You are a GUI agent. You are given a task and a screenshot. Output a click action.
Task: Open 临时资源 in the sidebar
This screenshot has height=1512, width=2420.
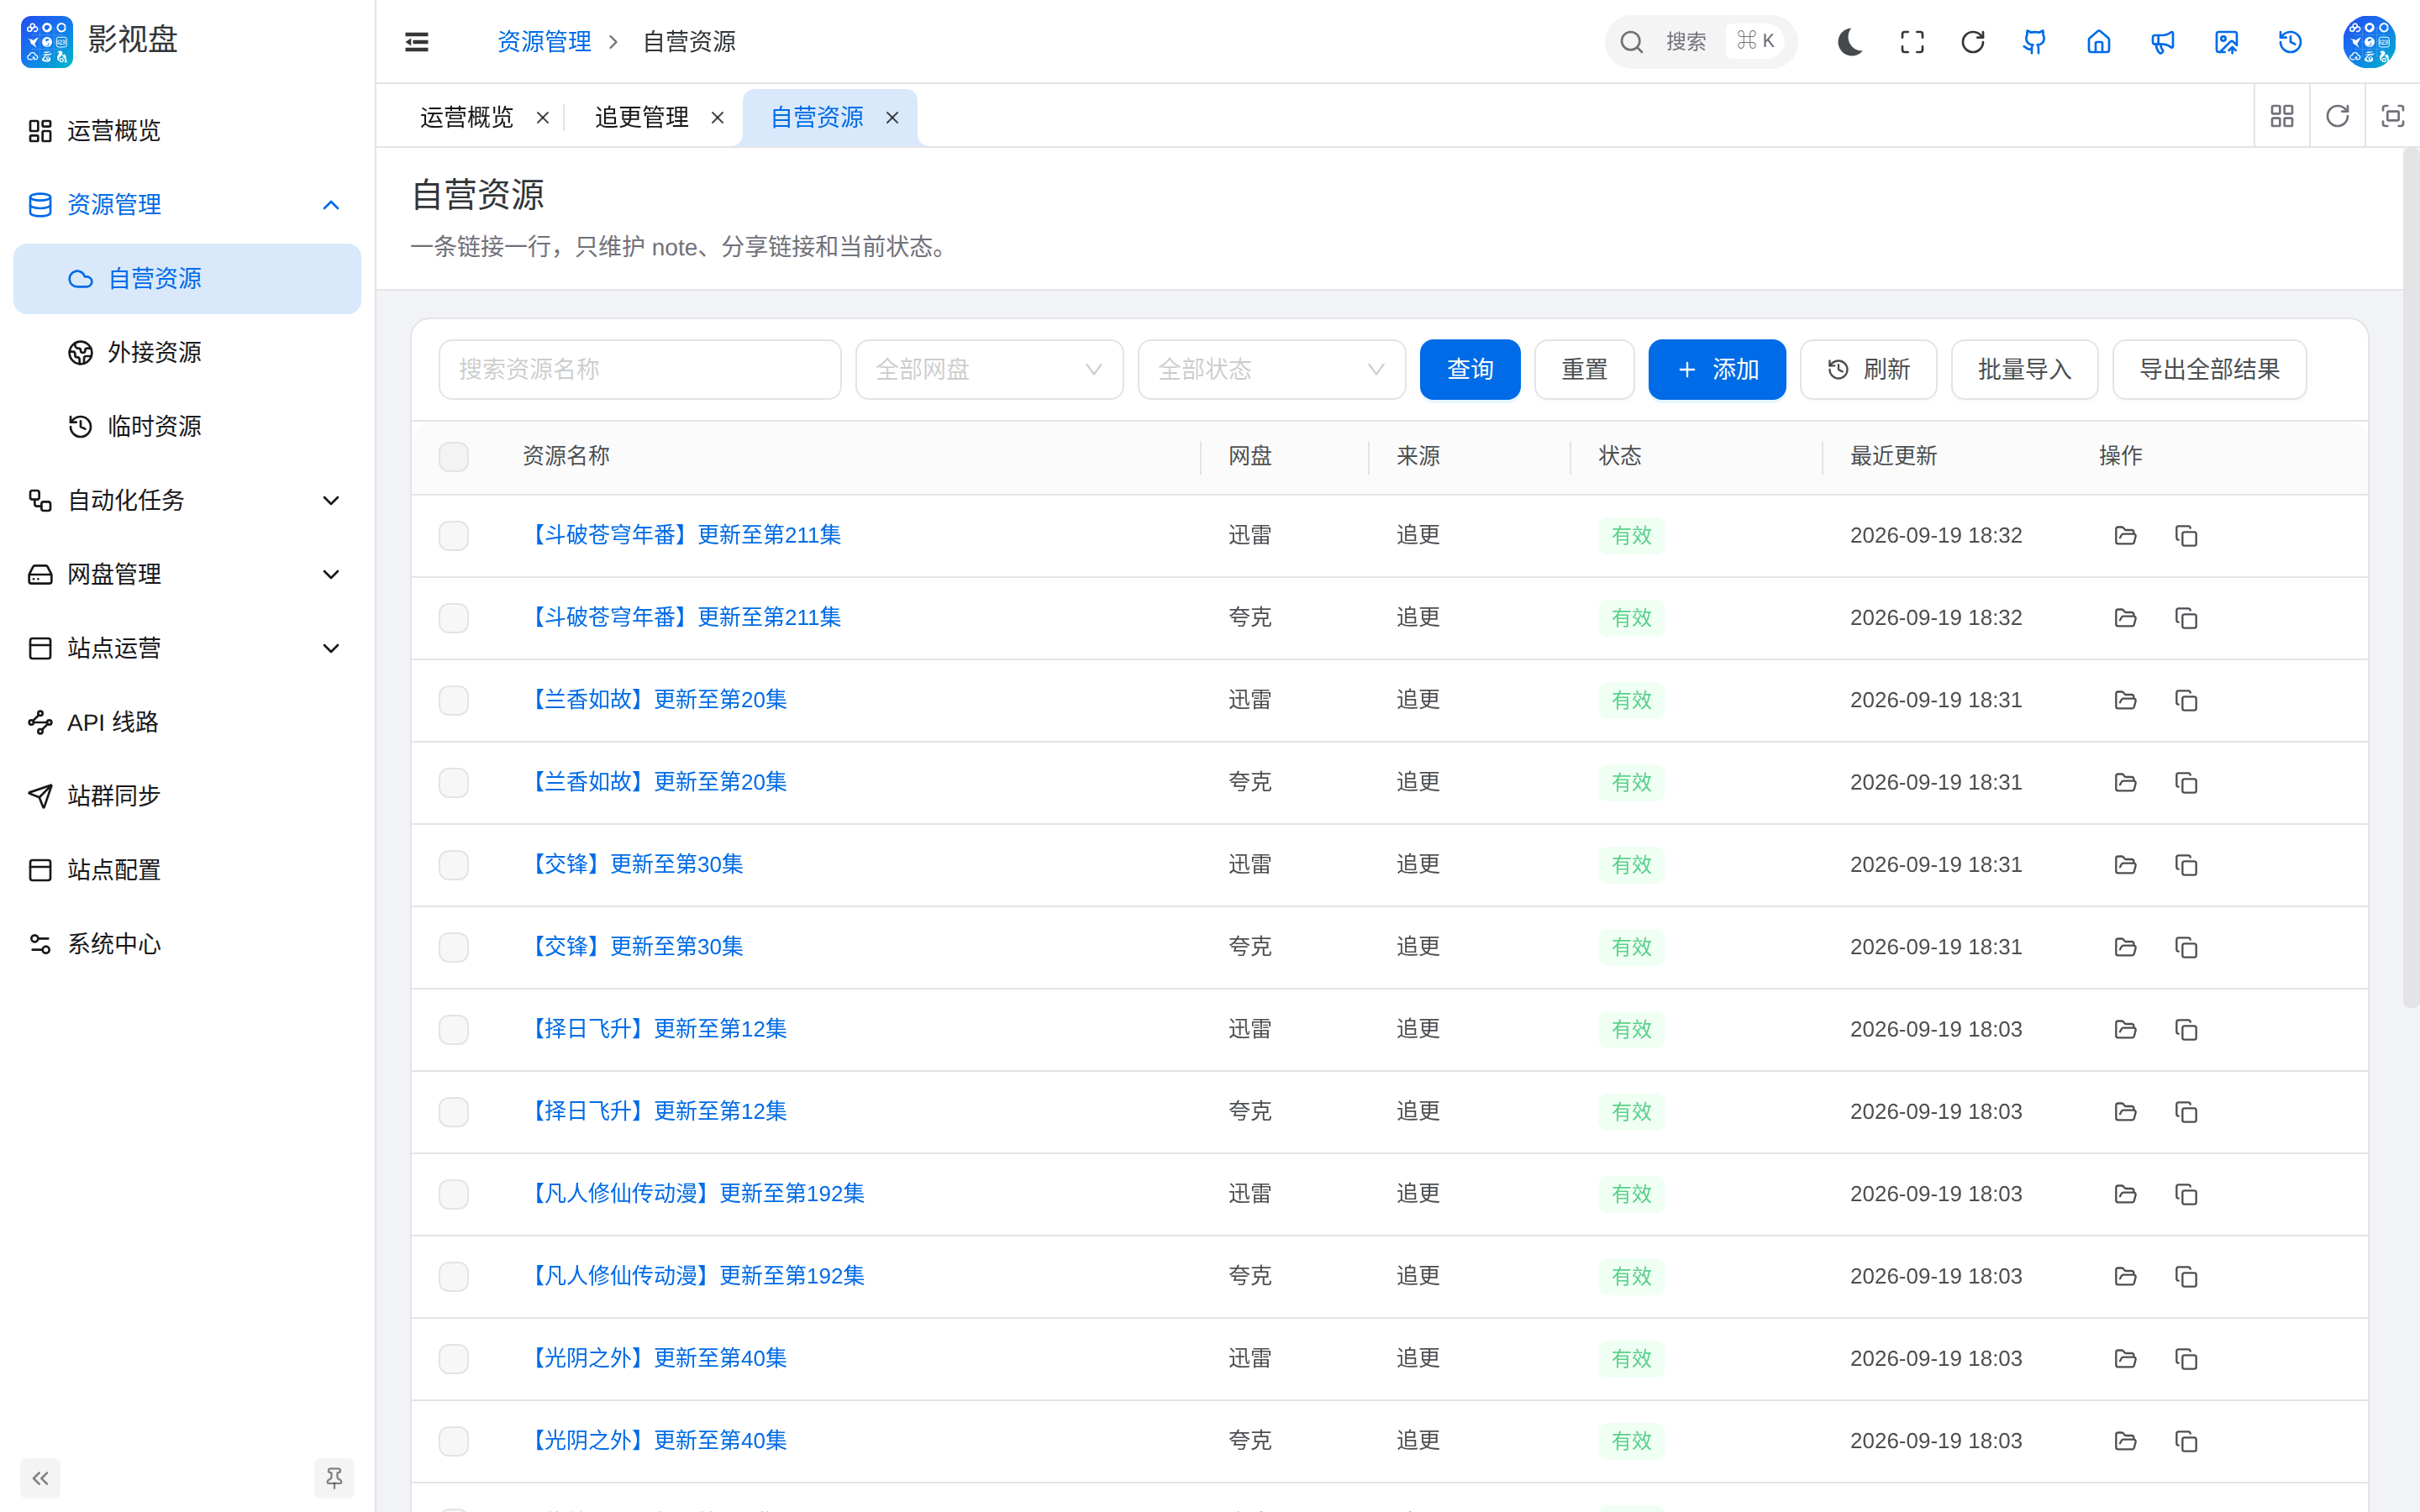(187, 427)
